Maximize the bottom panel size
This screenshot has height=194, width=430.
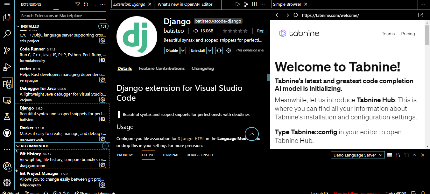(x=414, y=155)
